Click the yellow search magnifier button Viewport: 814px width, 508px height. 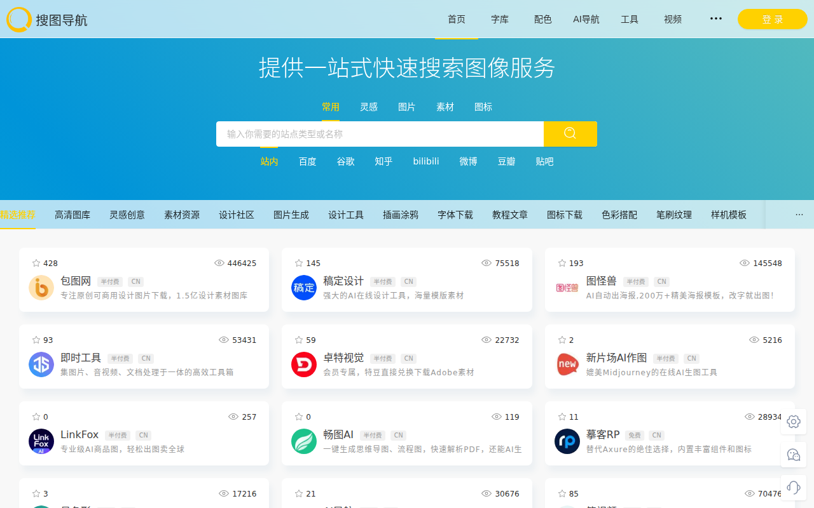point(570,134)
